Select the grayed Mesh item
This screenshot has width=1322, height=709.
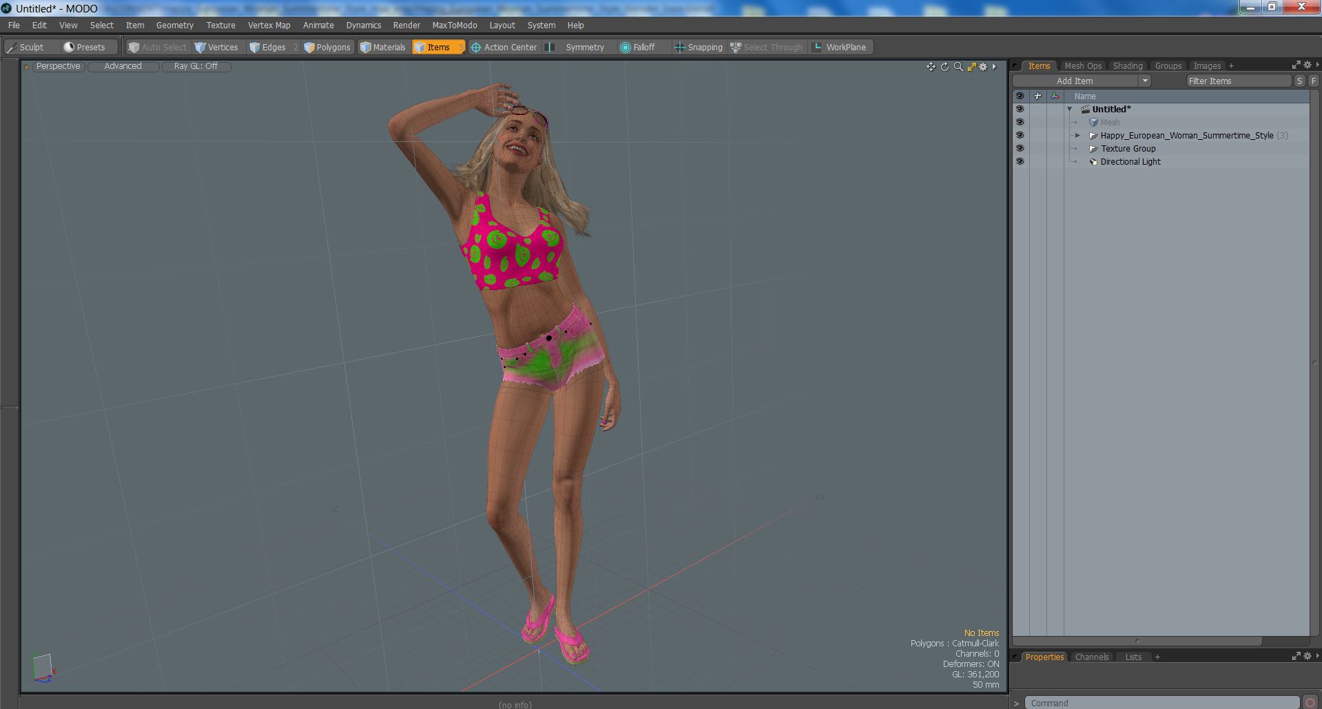[1110, 123]
